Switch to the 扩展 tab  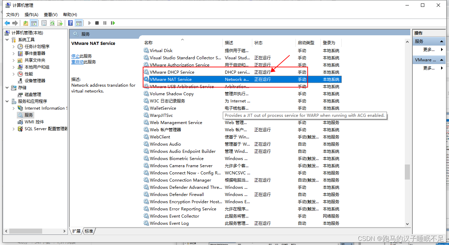pyautogui.click(x=76, y=231)
